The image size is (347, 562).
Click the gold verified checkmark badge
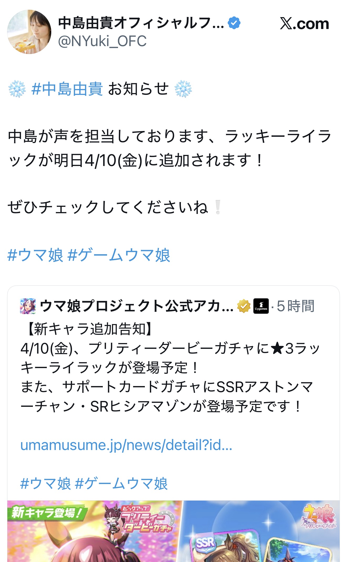pos(244,306)
